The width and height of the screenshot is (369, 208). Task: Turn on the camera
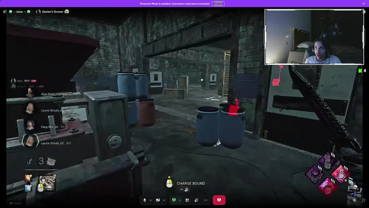[158, 200]
